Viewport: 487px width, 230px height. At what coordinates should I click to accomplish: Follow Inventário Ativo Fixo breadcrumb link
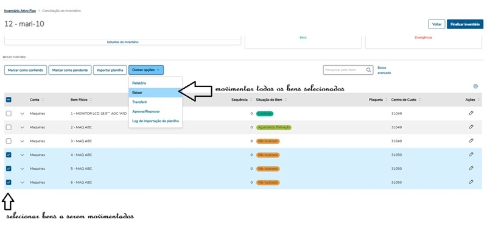[x=20, y=11]
